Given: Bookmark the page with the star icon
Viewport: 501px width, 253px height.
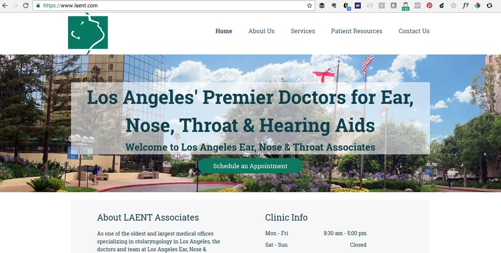Looking at the screenshot, I should [x=309, y=5].
